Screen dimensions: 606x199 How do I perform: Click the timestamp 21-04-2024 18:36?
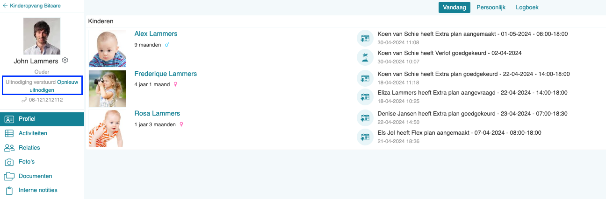[x=399, y=141]
